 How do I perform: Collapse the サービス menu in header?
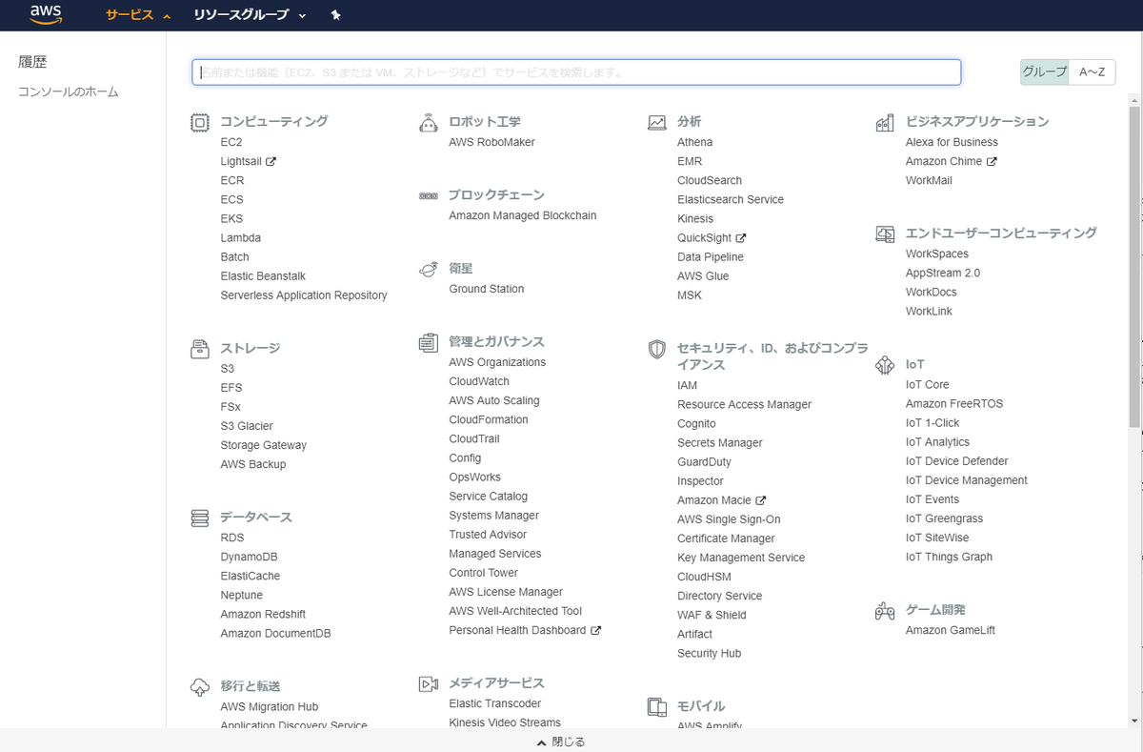click(x=138, y=15)
